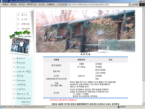Click the Best photo group thumbnail
The height and width of the screenshot is (109, 145).
(x=20, y=46)
